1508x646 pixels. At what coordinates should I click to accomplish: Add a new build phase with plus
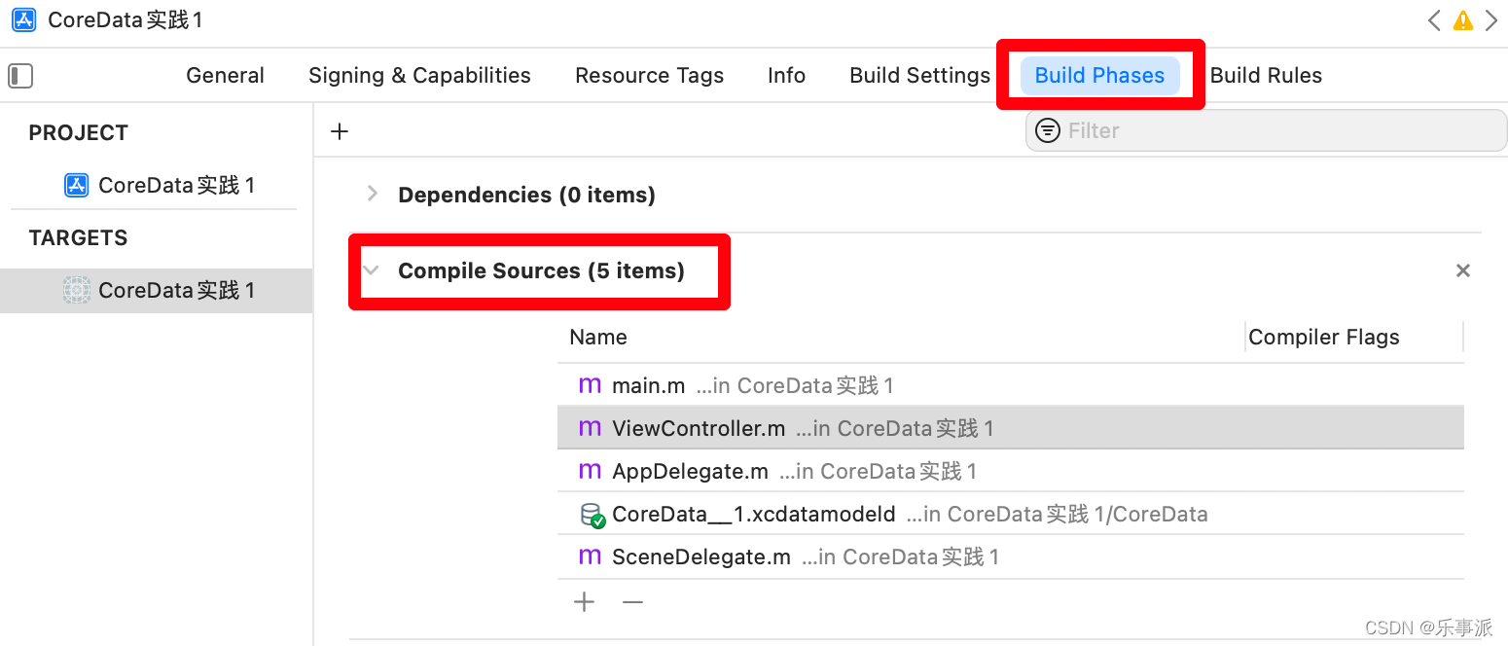(340, 131)
